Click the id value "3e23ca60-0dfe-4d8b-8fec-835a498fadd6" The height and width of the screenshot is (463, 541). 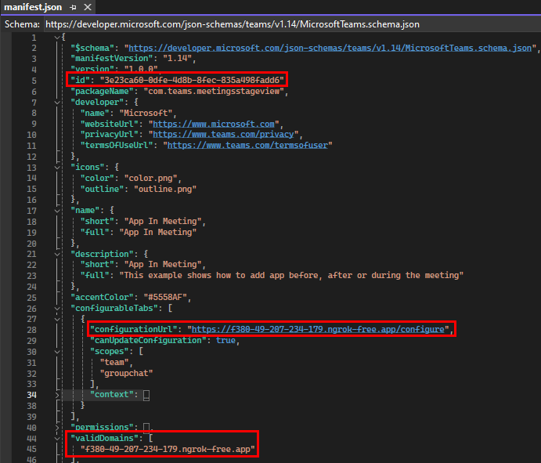click(x=192, y=80)
